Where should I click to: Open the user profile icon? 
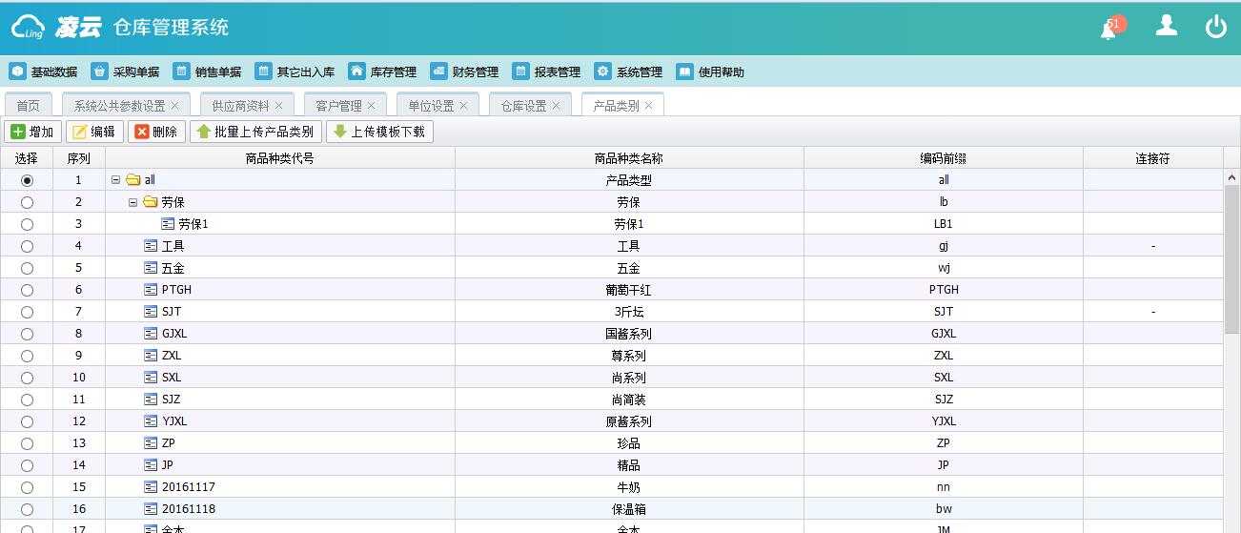click(1166, 26)
